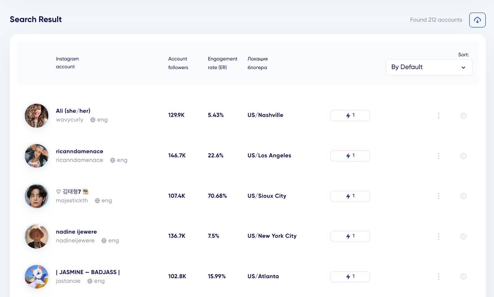
Task: Click jastanae cartoon avatar thumbnail
Action: coord(36,277)
